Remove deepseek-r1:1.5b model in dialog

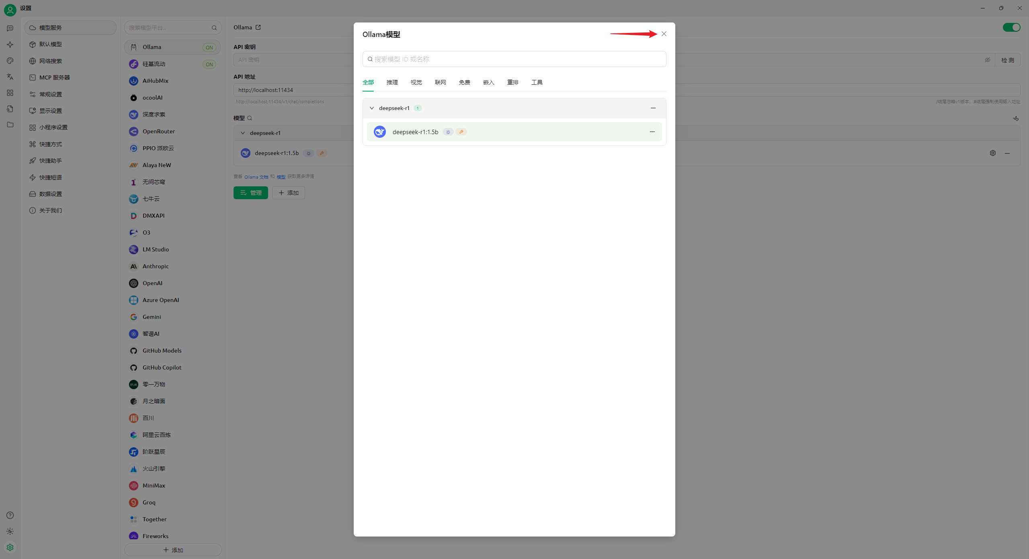tap(652, 132)
